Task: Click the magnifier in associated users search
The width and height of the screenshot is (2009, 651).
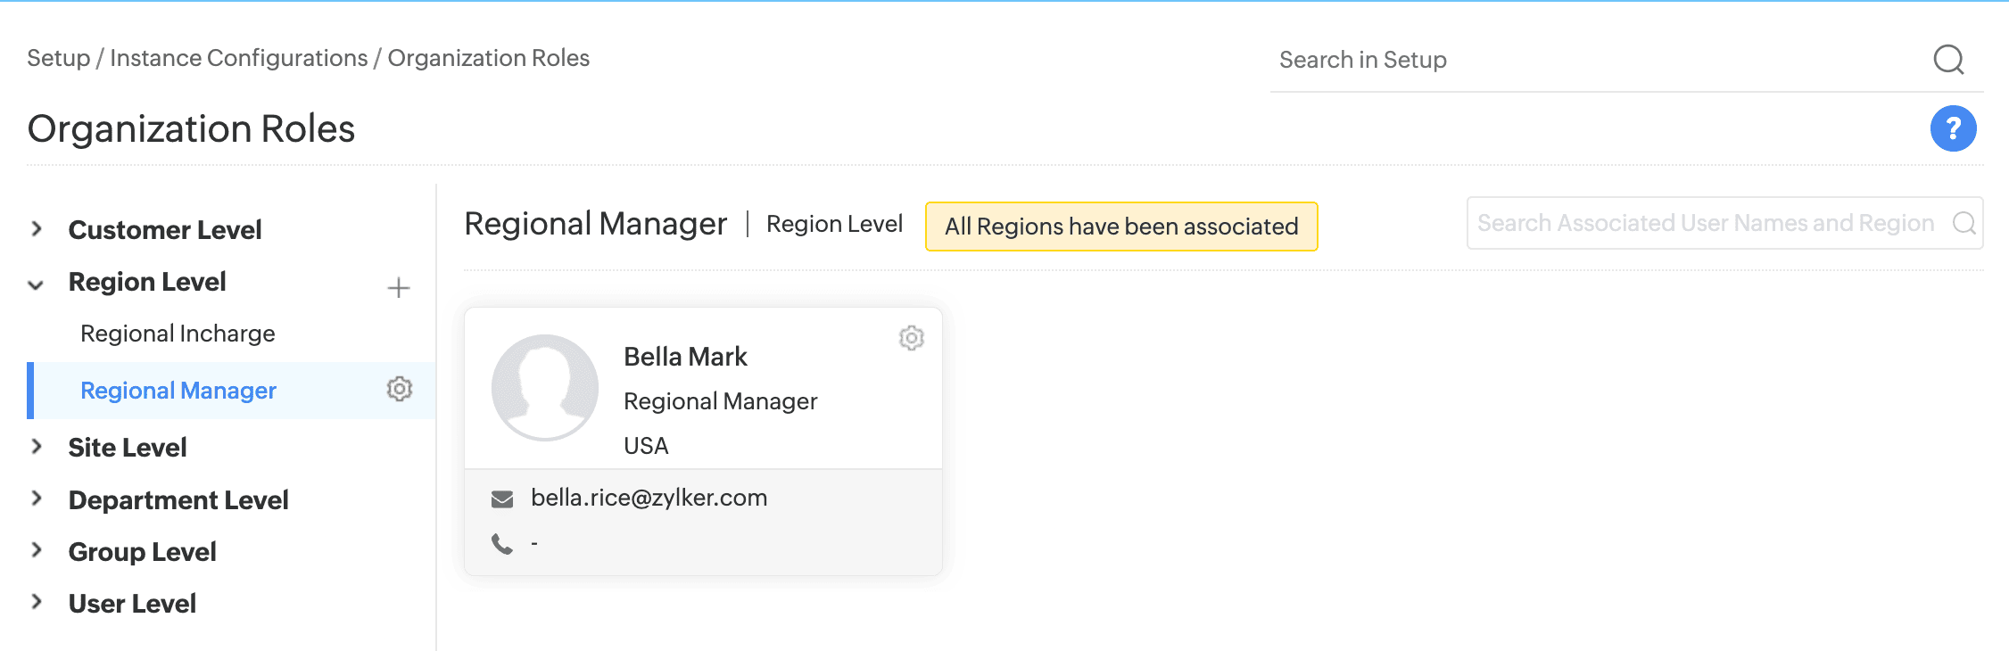Action: 1964,223
